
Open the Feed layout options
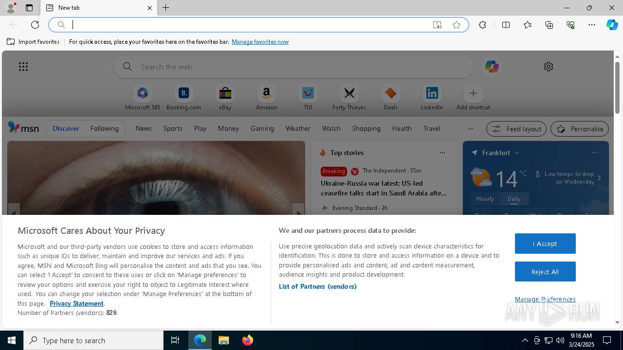pyautogui.click(x=516, y=129)
